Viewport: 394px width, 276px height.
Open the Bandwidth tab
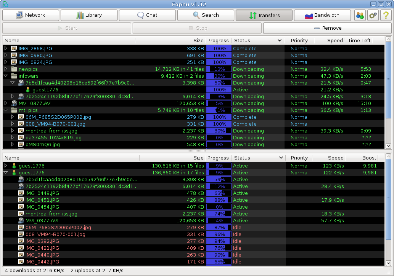coord(322,15)
